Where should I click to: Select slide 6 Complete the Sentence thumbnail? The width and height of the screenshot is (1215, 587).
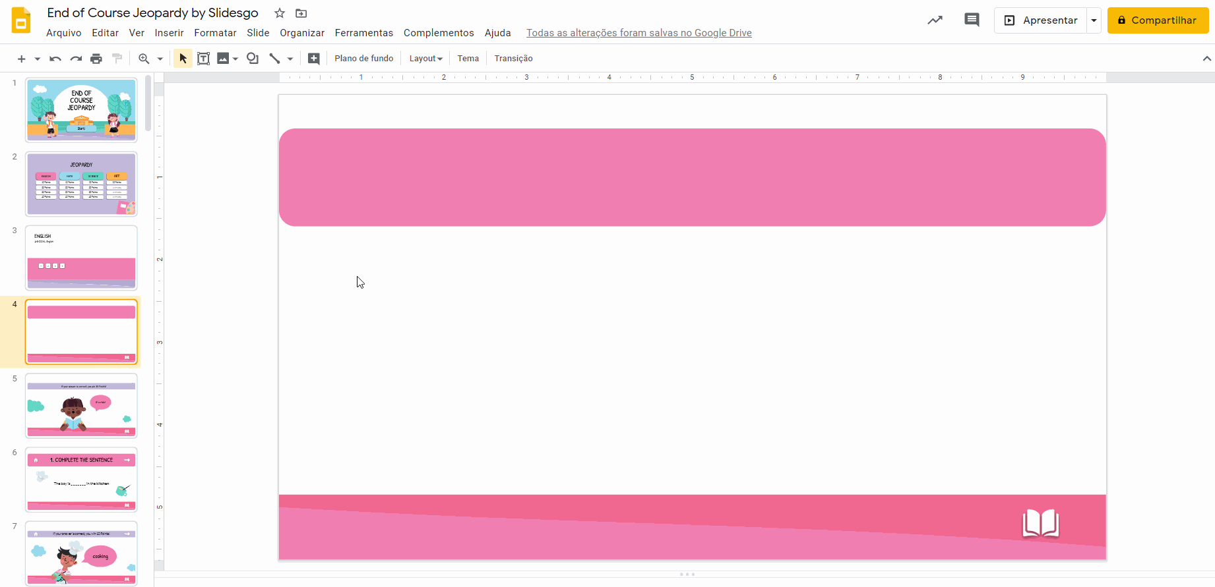coord(81,480)
